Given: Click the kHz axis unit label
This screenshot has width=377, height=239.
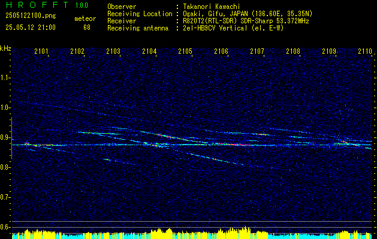Looking at the screenshot, I should pyautogui.click(x=5, y=48).
